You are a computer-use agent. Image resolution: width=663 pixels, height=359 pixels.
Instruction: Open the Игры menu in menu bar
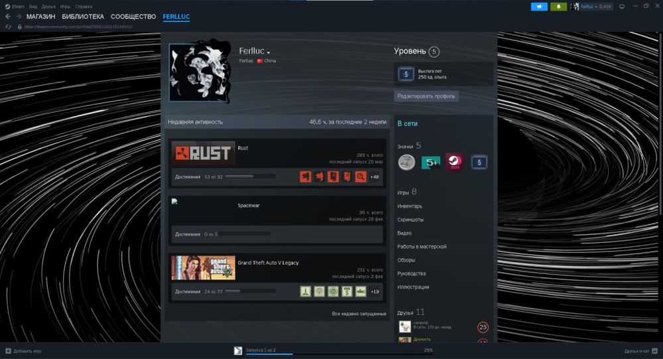[65, 7]
